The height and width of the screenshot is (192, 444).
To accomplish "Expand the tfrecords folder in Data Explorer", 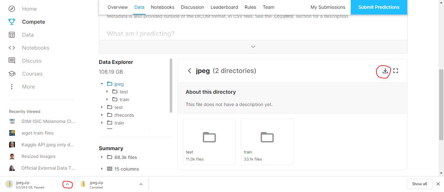I will (102, 115).
